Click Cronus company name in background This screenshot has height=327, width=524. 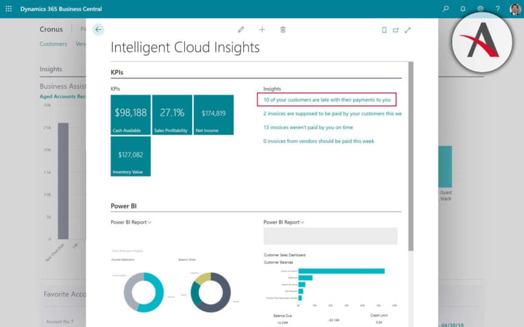tap(51, 29)
